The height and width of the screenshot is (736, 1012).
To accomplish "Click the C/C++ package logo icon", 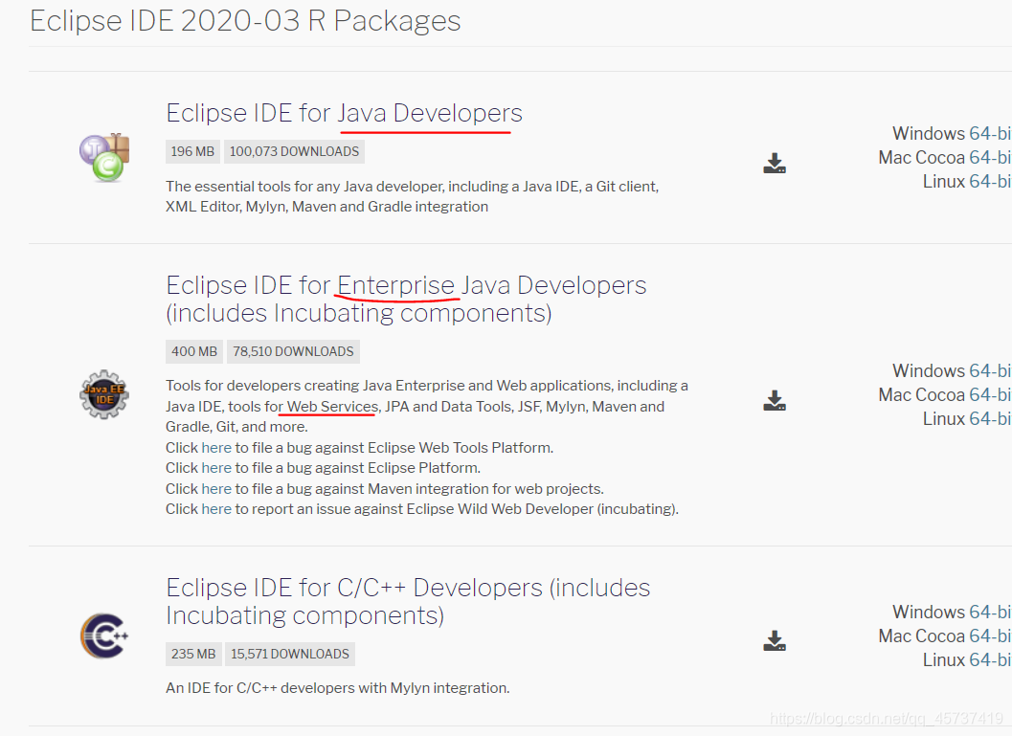I will pos(104,636).
